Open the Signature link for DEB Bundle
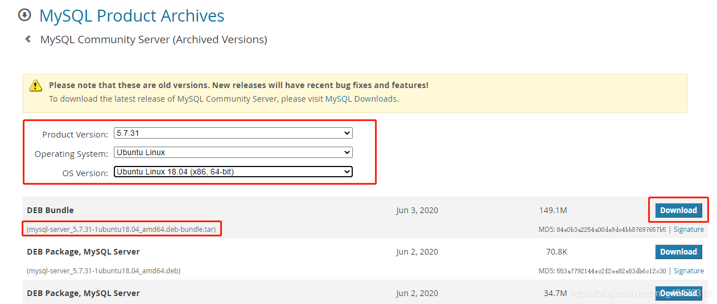717x304 pixels. [689, 230]
